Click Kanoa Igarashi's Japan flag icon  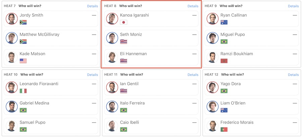click(123, 22)
